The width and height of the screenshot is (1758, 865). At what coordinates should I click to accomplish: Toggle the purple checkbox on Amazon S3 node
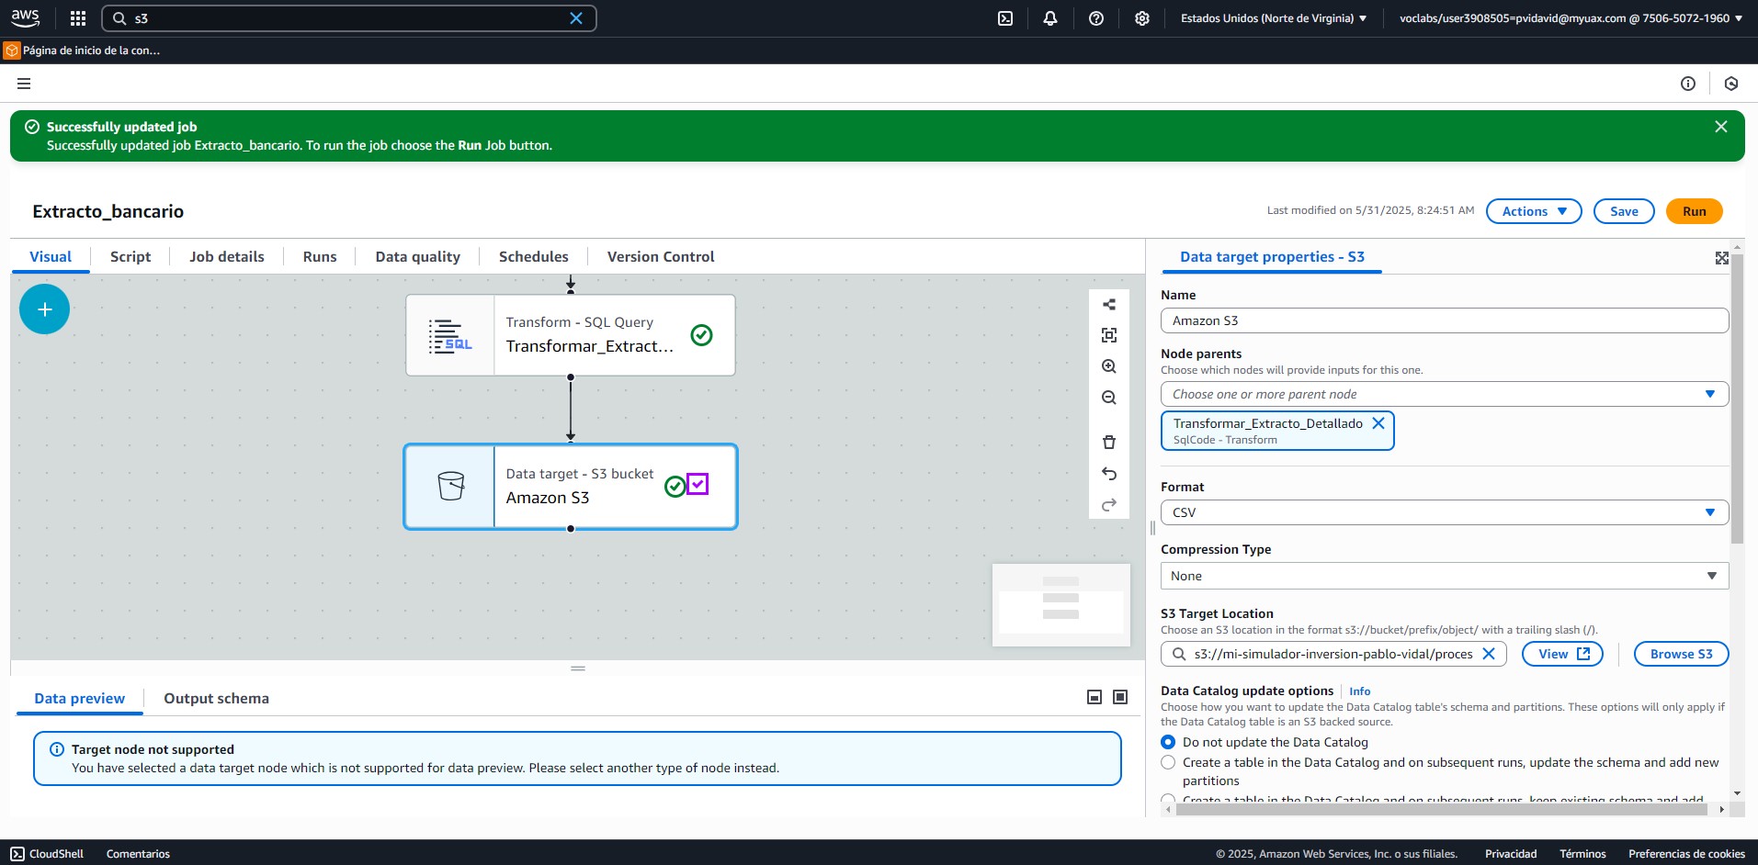click(698, 483)
